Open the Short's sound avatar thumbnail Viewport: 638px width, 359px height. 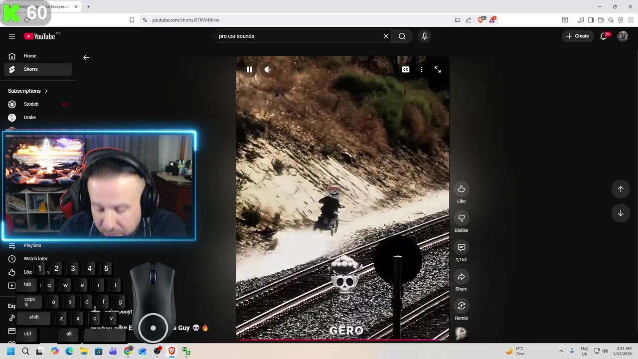point(462,334)
